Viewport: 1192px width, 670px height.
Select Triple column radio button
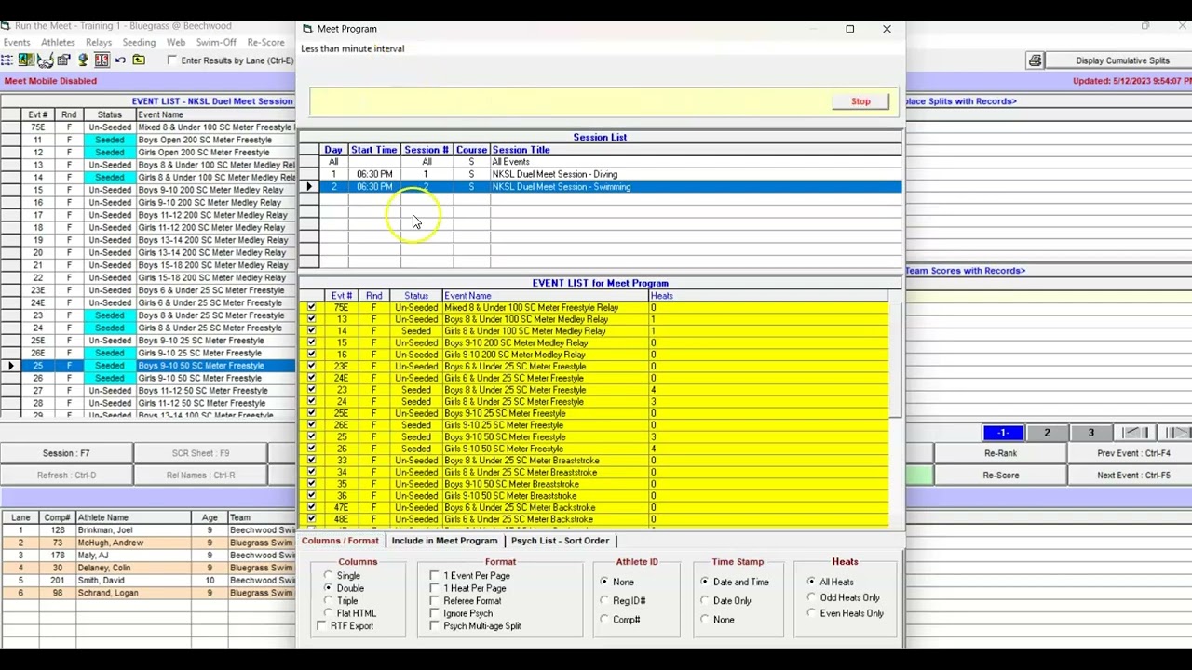328,601
